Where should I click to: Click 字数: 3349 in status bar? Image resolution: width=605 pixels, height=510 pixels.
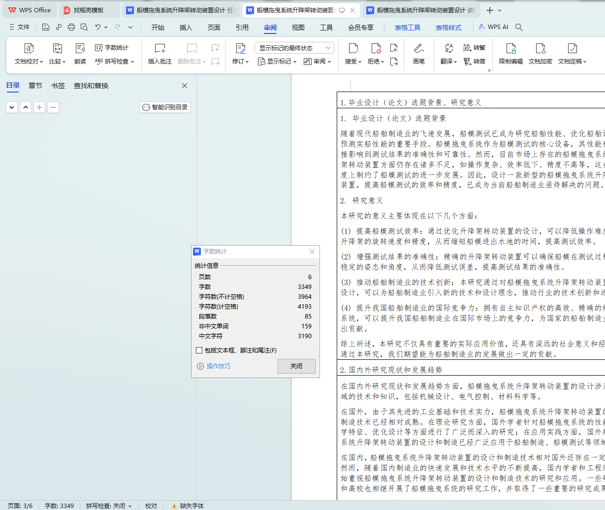coord(59,506)
